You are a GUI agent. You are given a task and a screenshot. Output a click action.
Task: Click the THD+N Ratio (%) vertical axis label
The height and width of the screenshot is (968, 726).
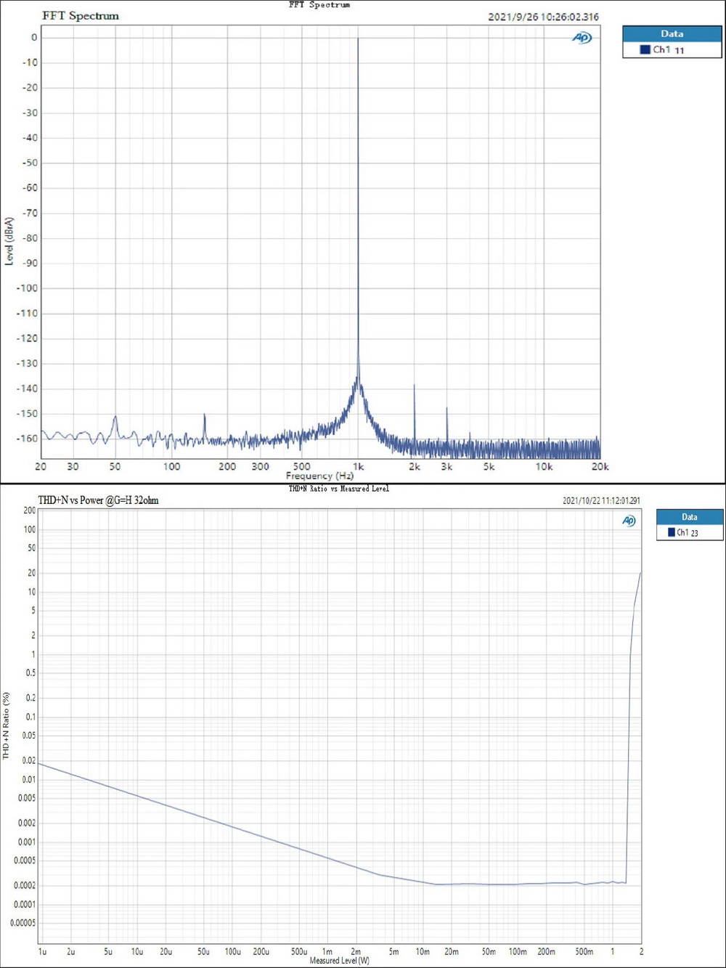[7, 726]
